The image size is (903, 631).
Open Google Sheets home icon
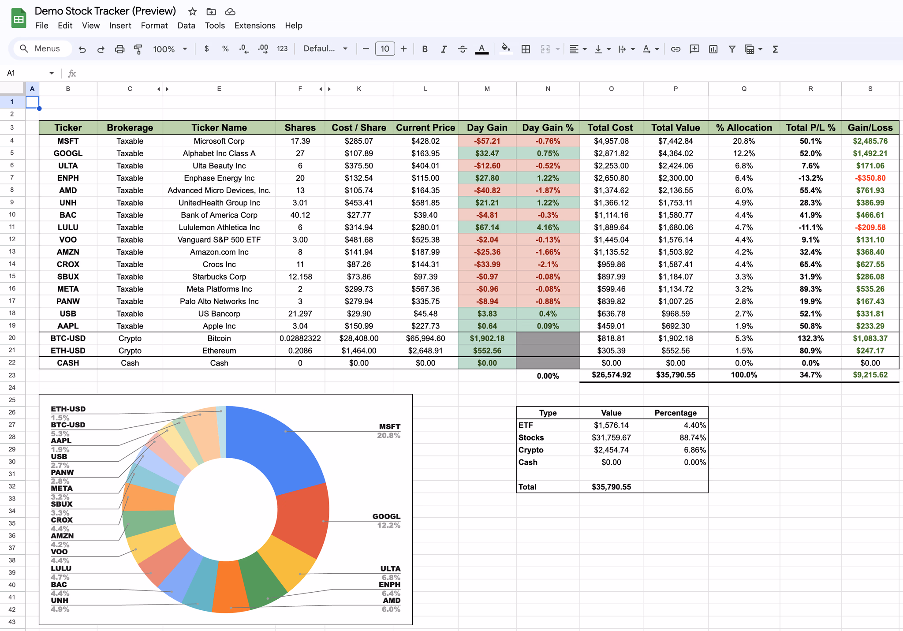pyautogui.click(x=19, y=18)
